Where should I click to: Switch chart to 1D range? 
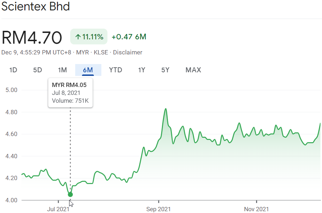point(13,70)
